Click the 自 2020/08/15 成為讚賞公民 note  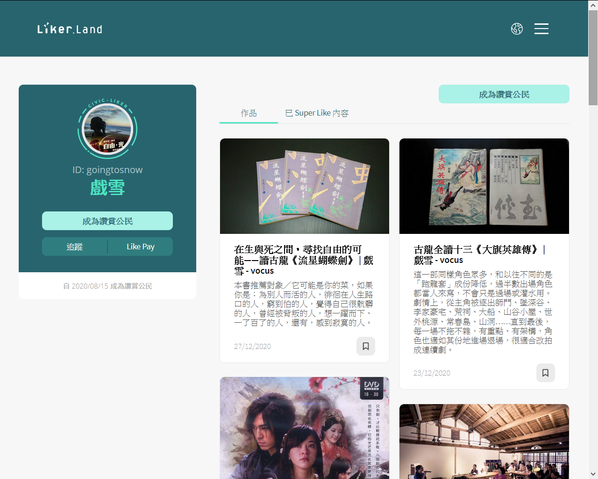[x=107, y=286]
